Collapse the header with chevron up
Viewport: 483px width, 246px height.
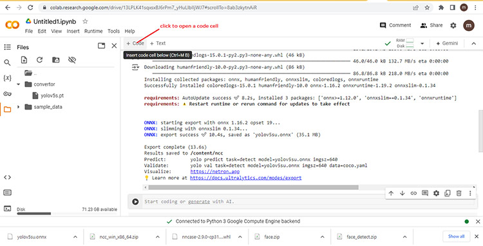click(474, 43)
